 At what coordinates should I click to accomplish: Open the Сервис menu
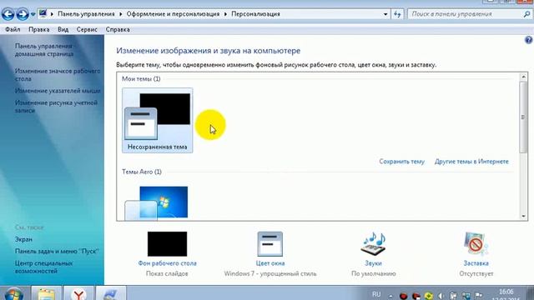(87, 30)
